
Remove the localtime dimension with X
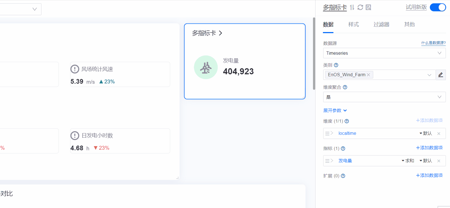(x=439, y=134)
